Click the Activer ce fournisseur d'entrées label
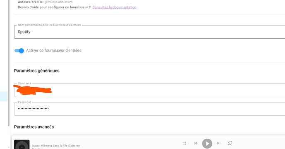Screen dimensions: 285x149 point(54,51)
